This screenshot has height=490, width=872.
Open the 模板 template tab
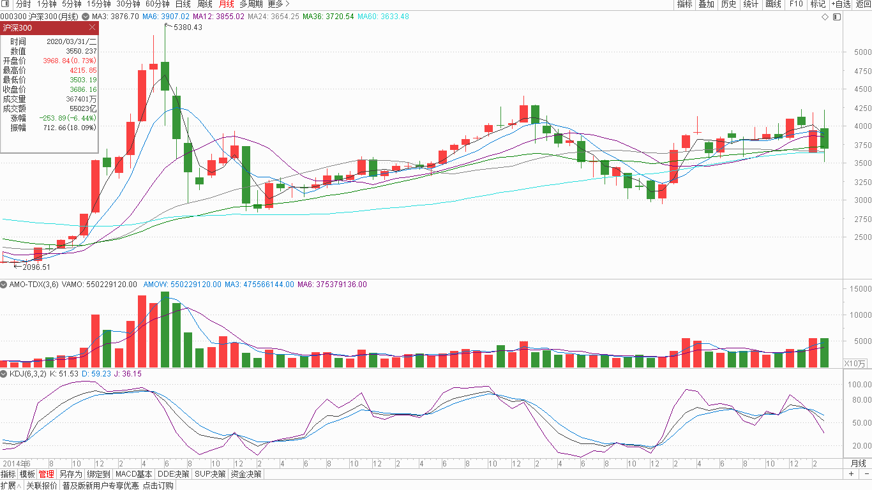27,474
